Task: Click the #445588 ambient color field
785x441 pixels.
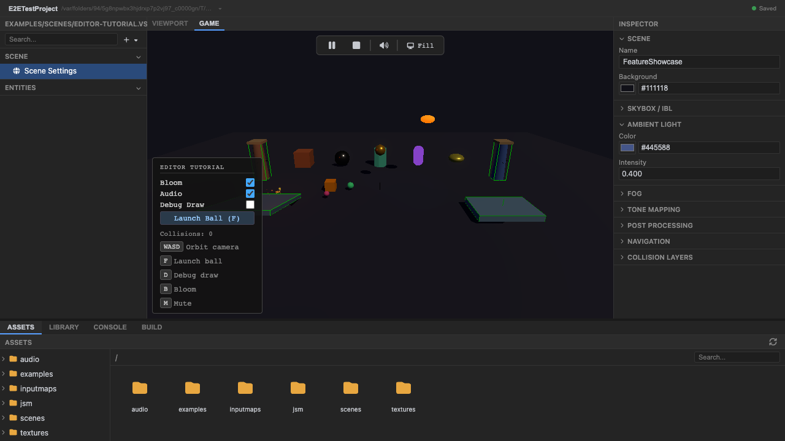Action: tap(709, 148)
